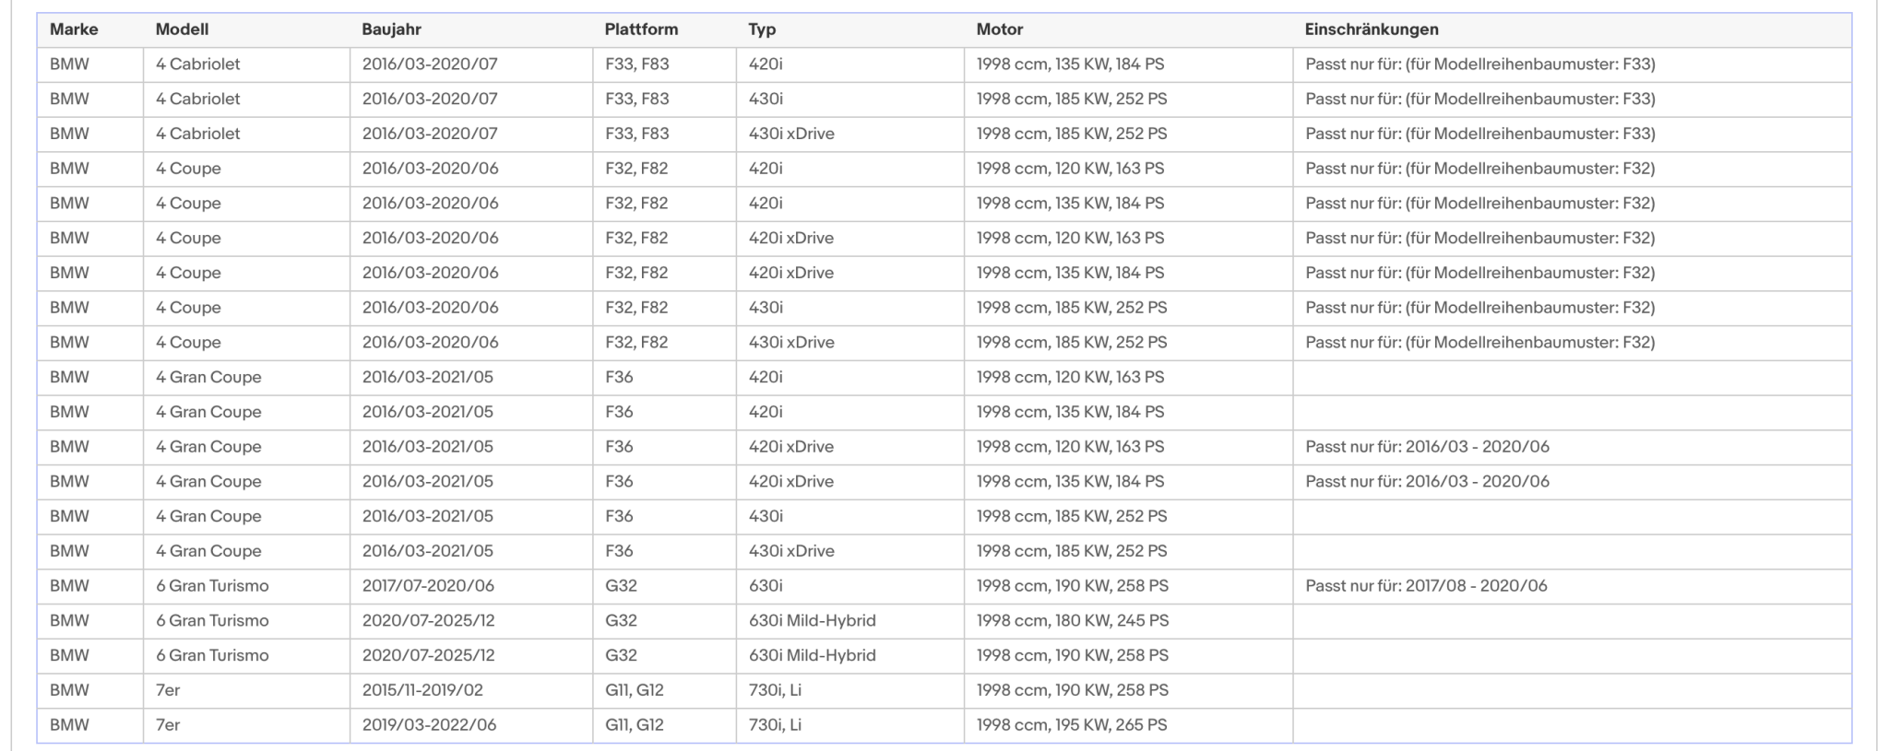Select "4 Cabriolet" in the 430i xDrive row
Image resolution: width=1889 pixels, height=751 pixels.
197,134
